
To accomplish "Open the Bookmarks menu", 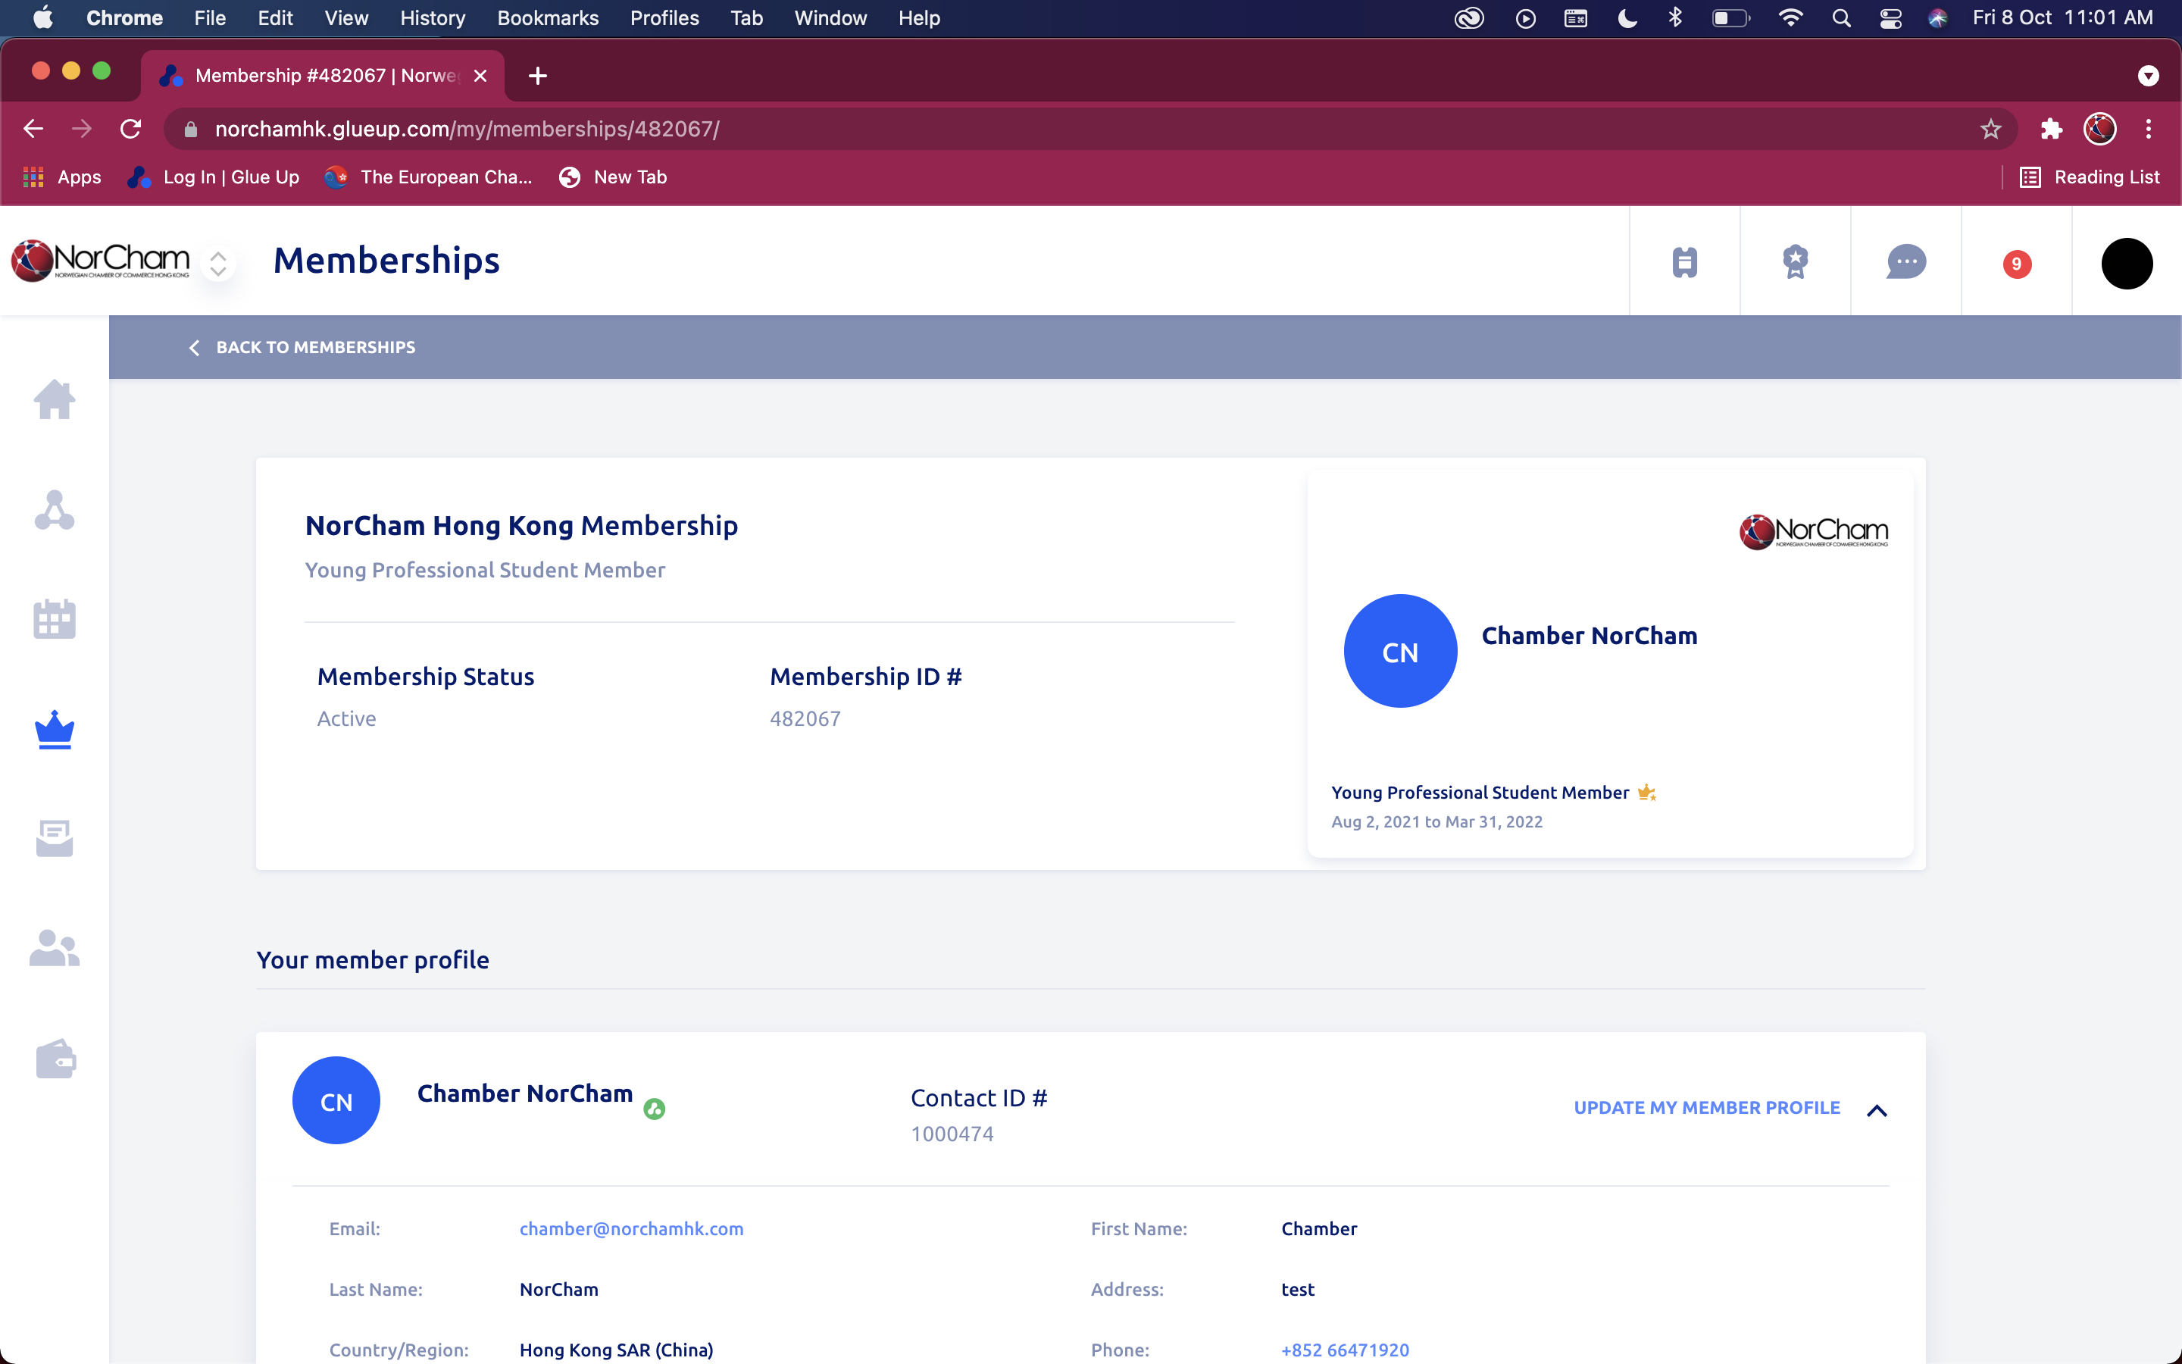I will [547, 18].
